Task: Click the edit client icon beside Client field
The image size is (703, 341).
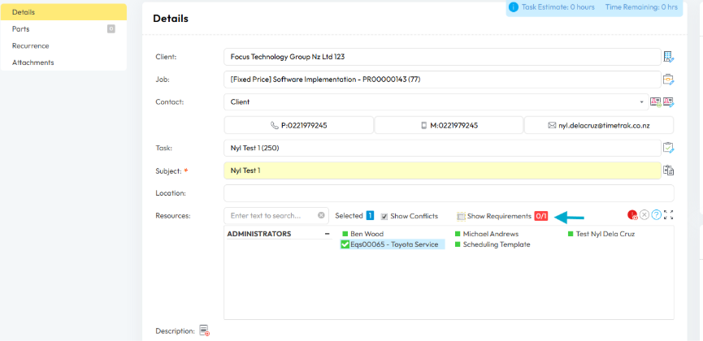Action: 668,57
